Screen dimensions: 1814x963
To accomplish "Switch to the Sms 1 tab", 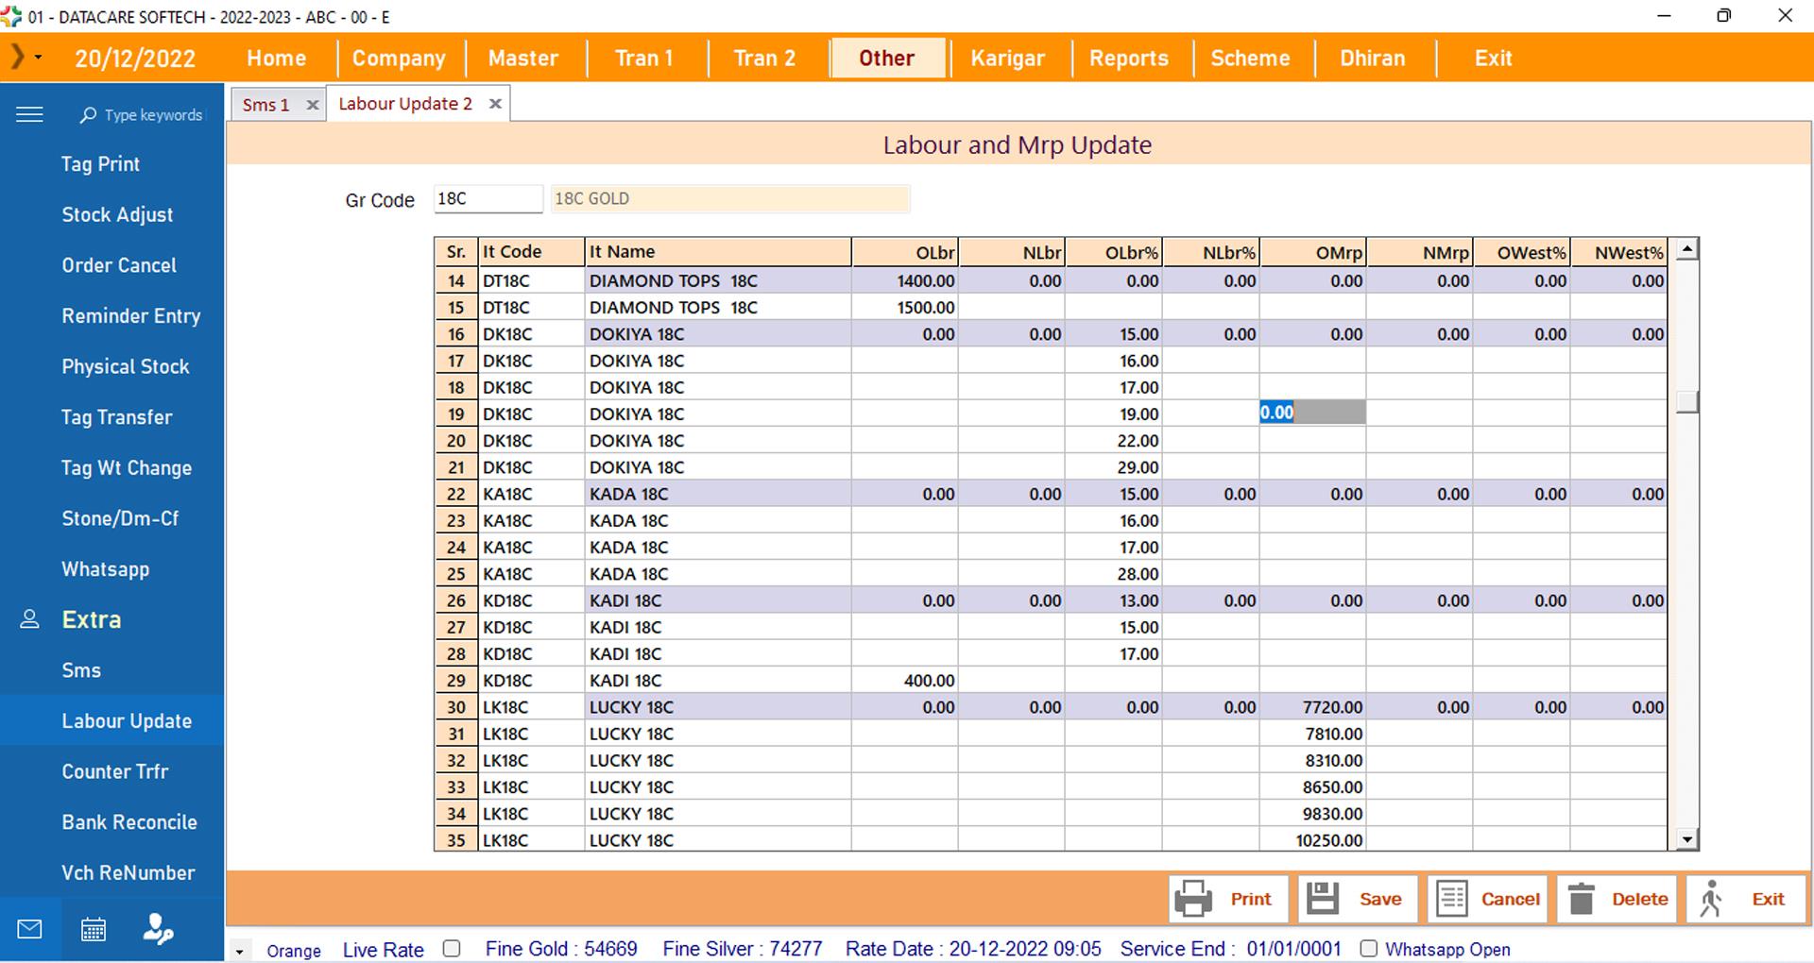I will pos(265,105).
